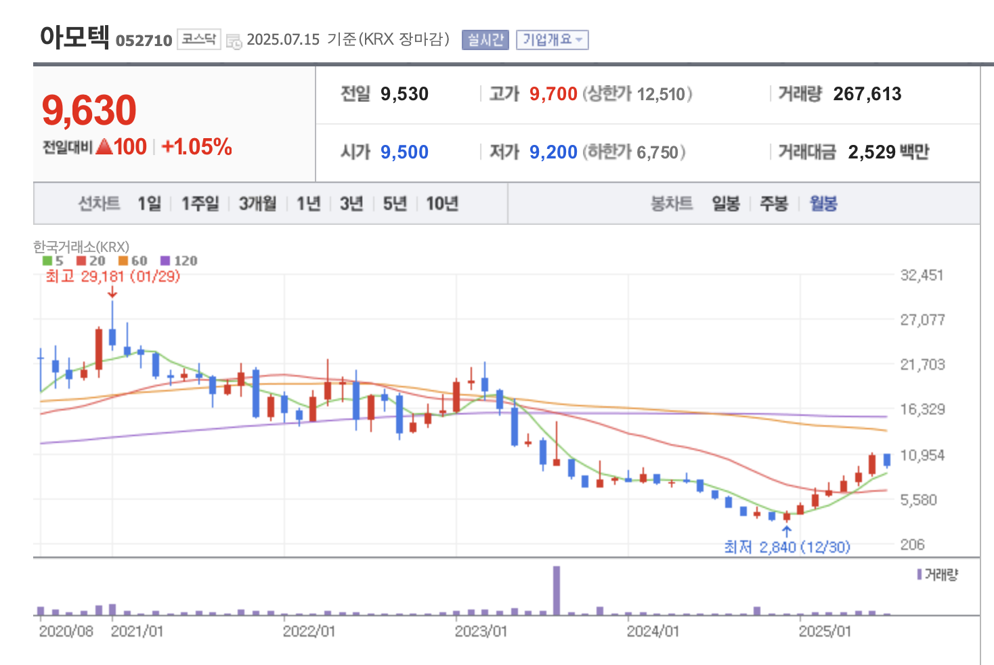Click the 시가 9,500 value
994x665 pixels.
click(404, 152)
